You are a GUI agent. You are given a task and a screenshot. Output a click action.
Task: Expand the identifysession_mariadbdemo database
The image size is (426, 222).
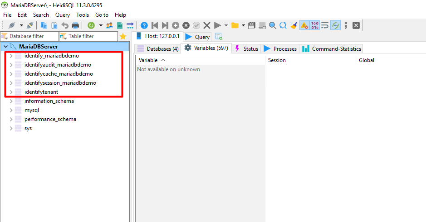coord(11,83)
